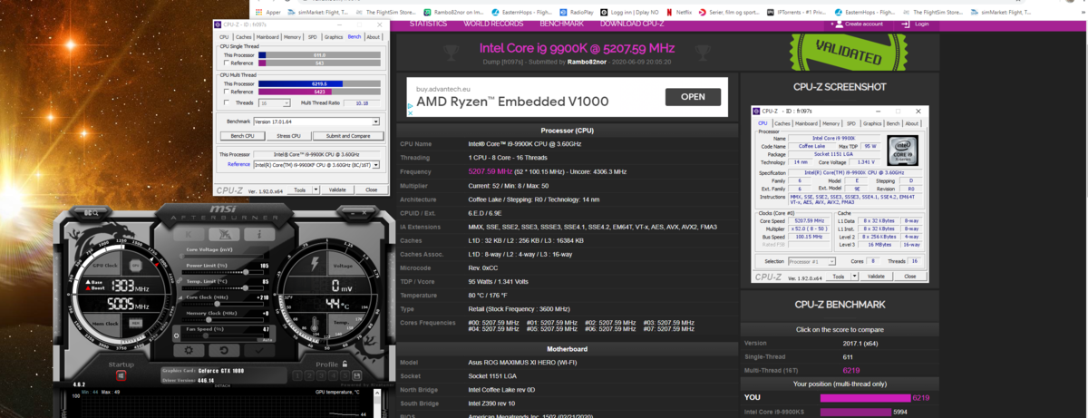Click the Bench CPU button
The width and height of the screenshot is (1088, 418).
coord(241,135)
